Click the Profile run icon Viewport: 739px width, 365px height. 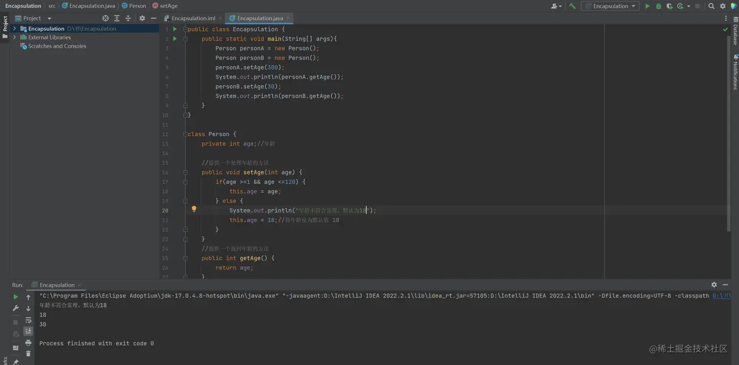click(680, 6)
